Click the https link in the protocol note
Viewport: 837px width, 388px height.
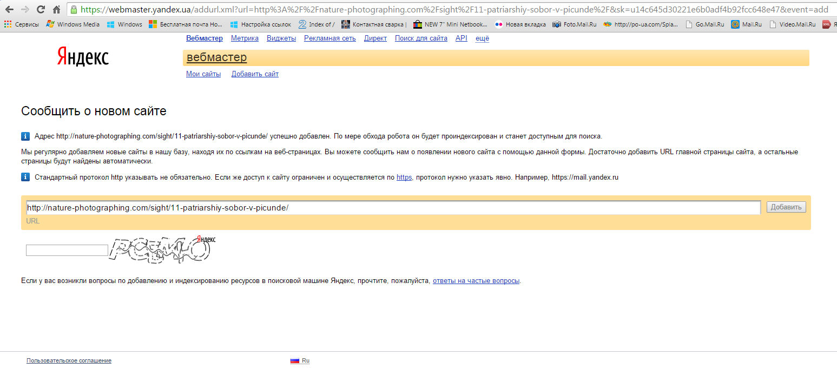click(x=404, y=177)
